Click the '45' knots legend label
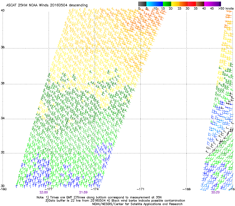This screenshot has width=235, height=206. (x=212, y=9)
